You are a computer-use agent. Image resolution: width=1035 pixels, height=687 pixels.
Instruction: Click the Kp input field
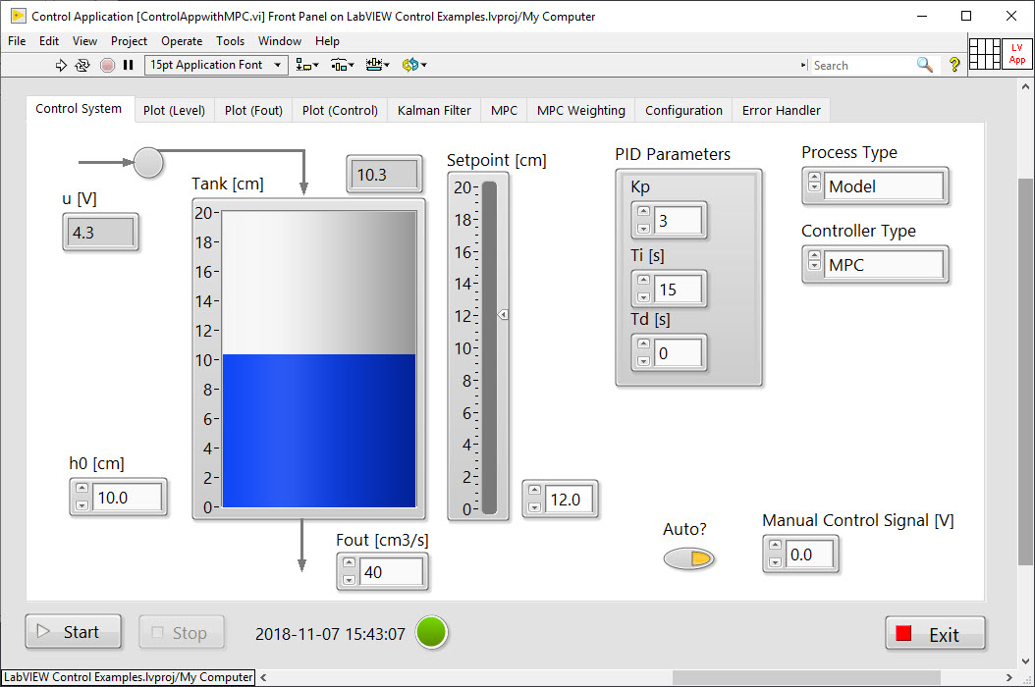[678, 221]
